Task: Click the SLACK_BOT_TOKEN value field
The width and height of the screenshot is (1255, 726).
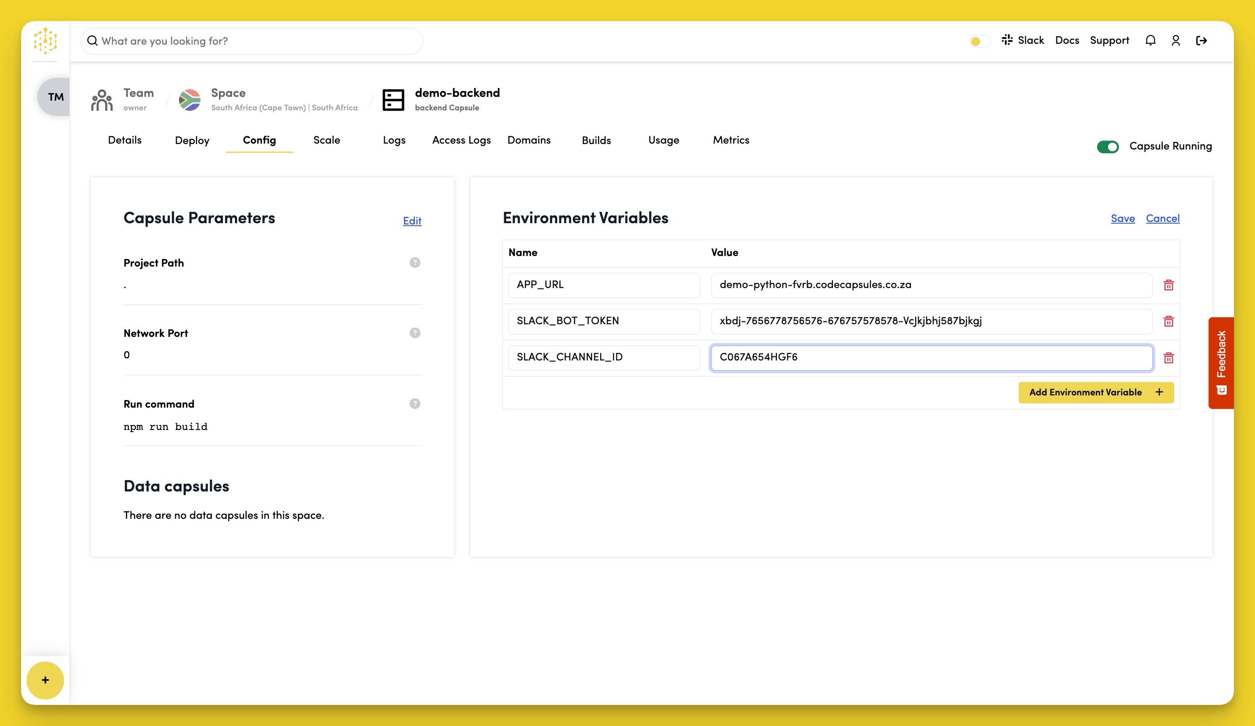Action: 931,321
